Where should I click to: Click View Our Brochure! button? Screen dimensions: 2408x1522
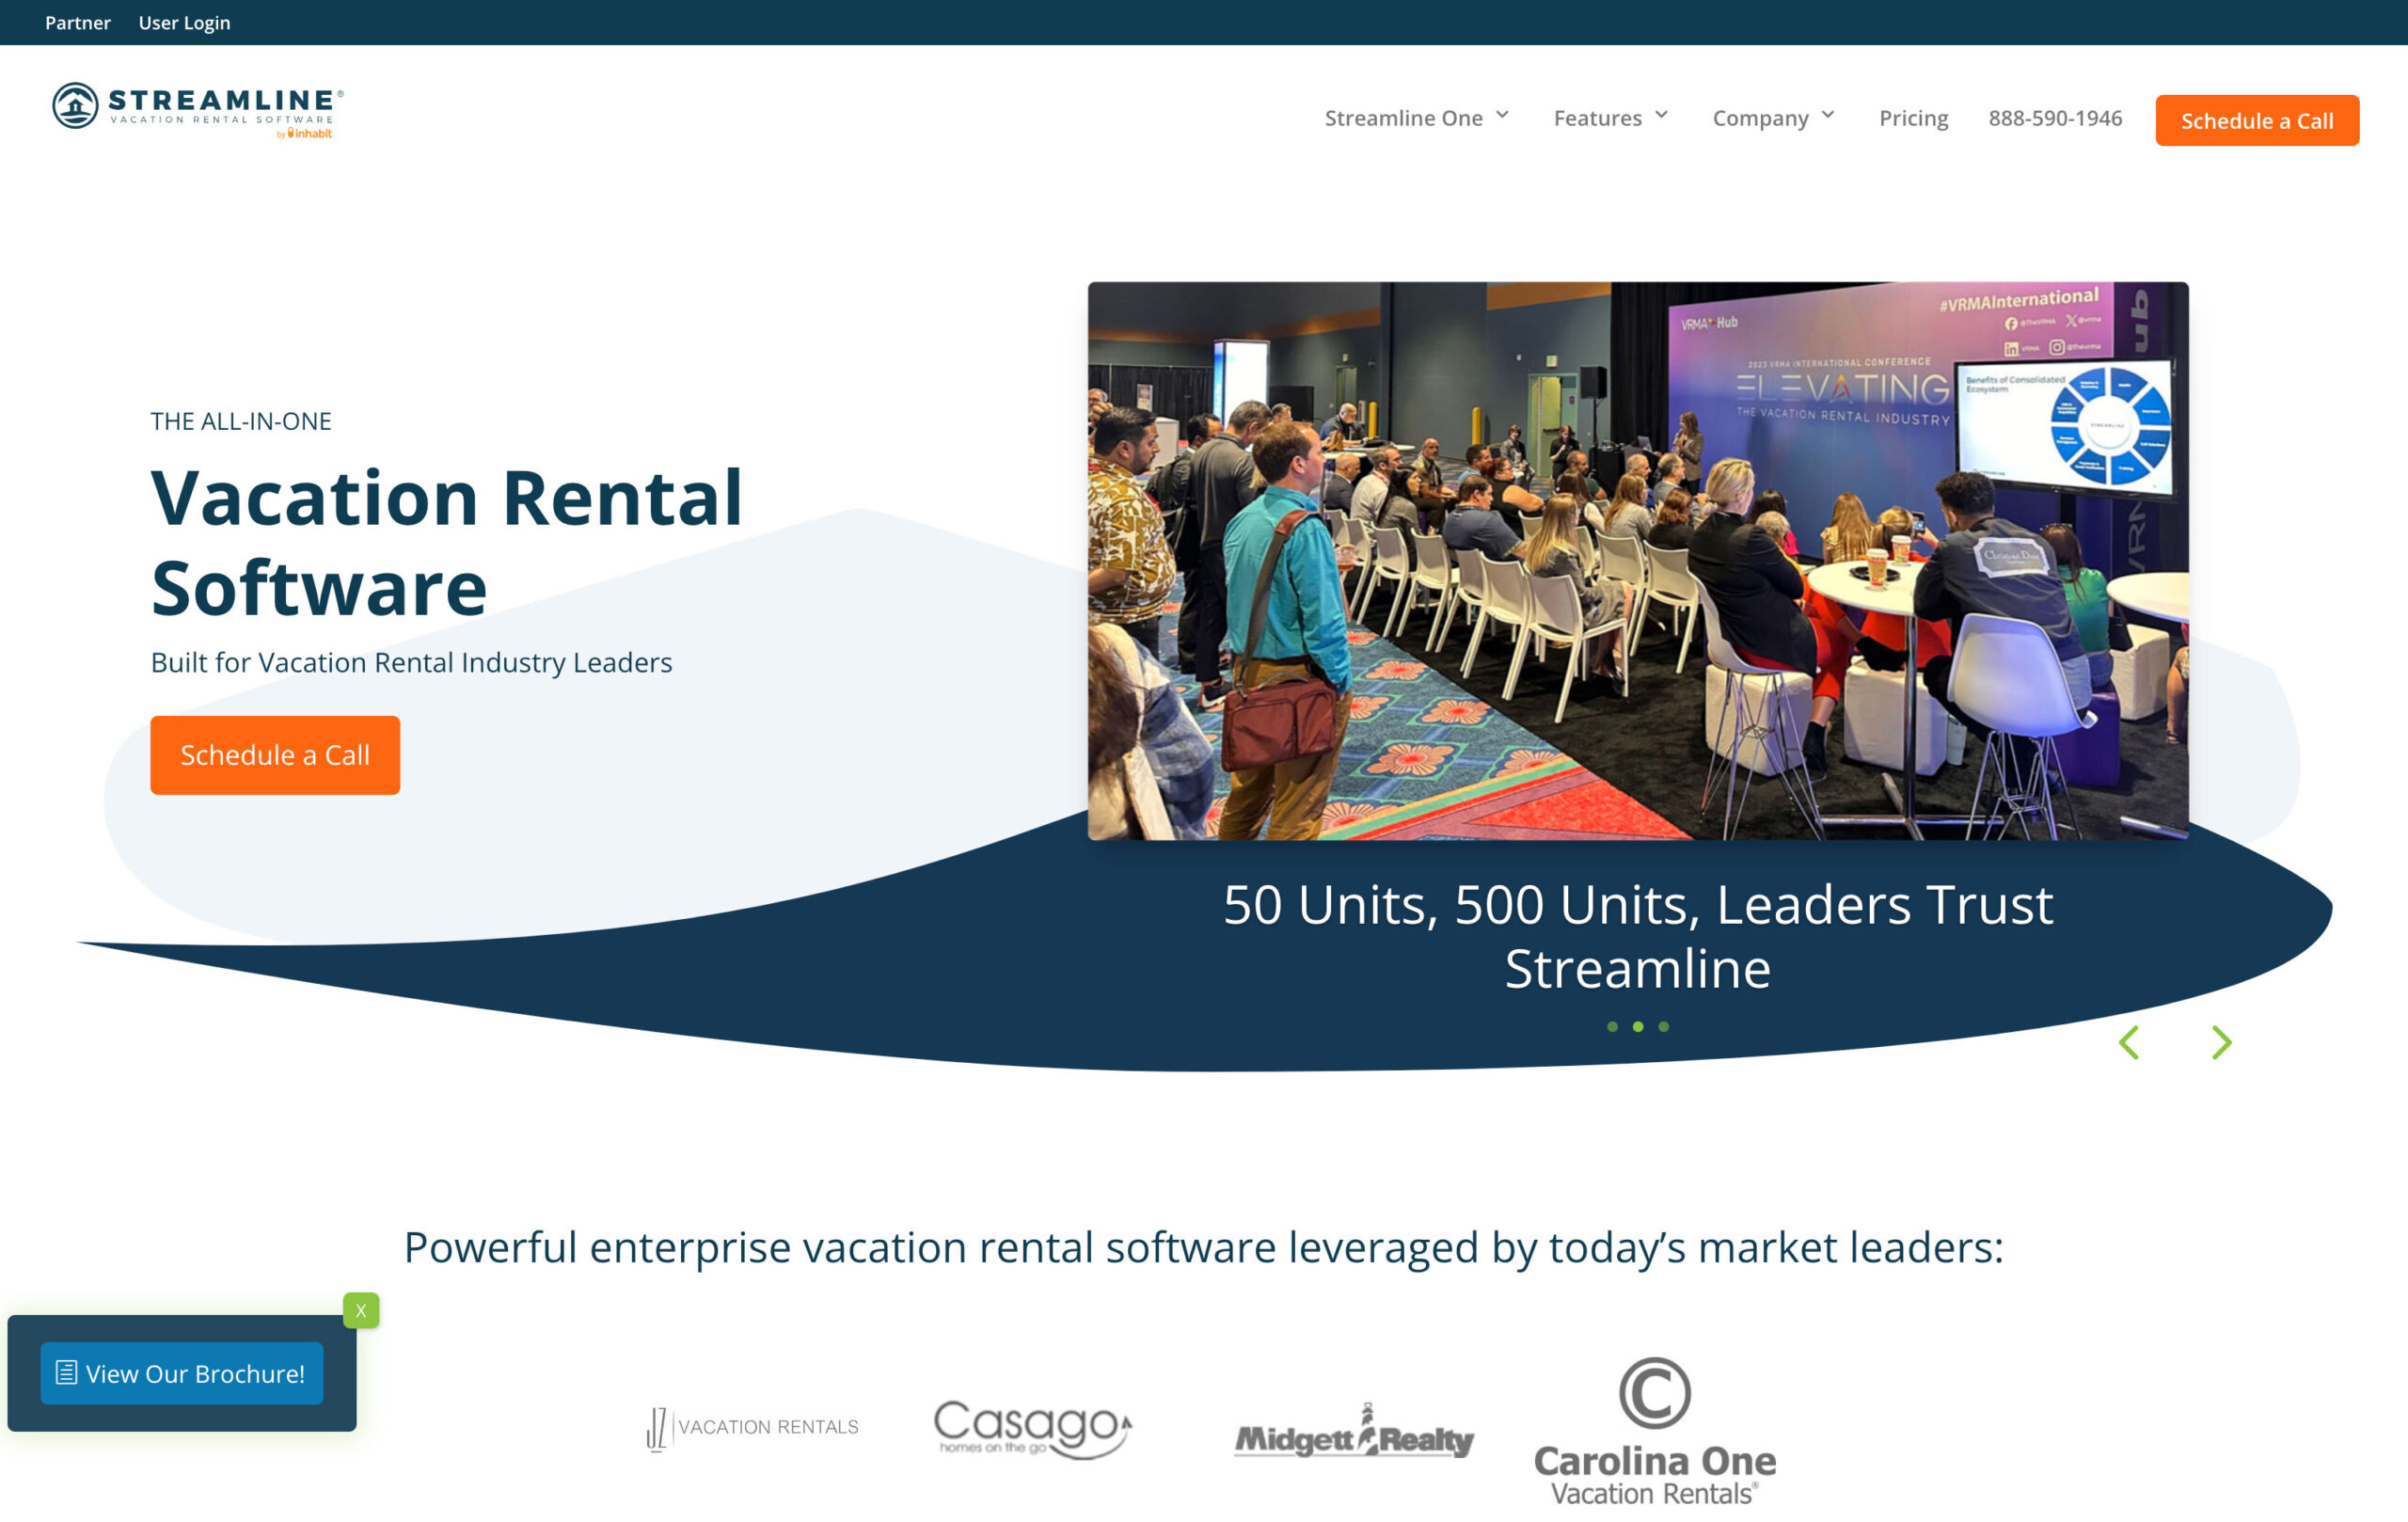pyautogui.click(x=181, y=1373)
